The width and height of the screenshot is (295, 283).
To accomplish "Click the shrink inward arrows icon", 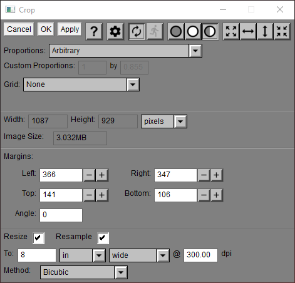I will pos(282,31).
